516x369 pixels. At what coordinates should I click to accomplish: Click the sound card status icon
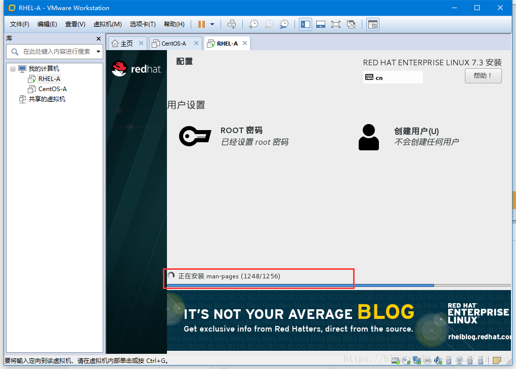pyautogui.click(x=438, y=360)
